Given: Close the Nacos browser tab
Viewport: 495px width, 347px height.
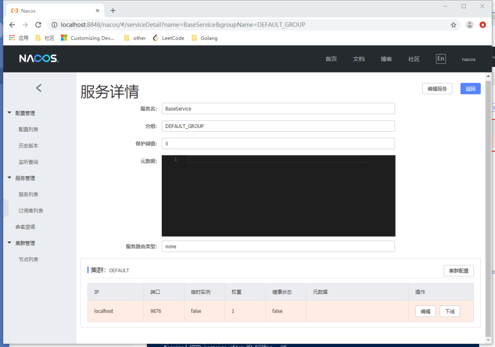Looking at the screenshot, I should pos(97,11).
